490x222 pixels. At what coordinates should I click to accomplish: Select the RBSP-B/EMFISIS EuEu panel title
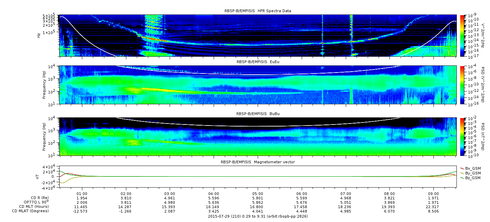258,62
